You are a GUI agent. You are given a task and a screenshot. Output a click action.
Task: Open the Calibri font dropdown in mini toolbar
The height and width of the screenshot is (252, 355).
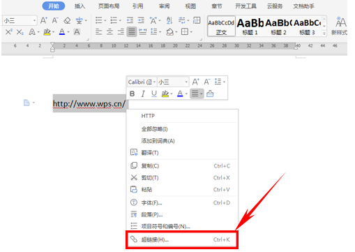[x=154, y=82]
